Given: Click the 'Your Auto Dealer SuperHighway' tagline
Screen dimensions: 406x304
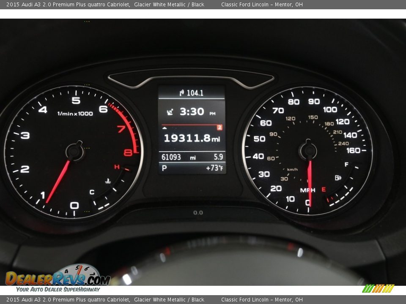Looking at the screenshot, I should click(58, 289).
